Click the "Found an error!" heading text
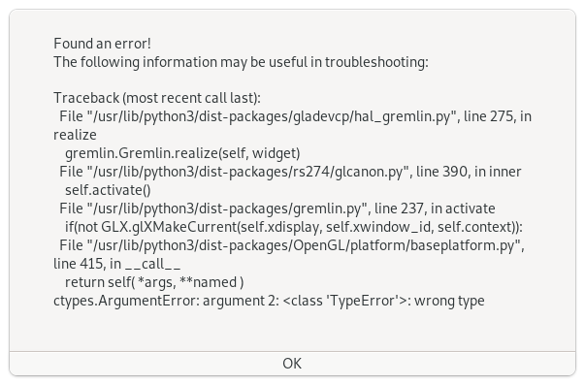This screenshot has width=585, height=385. (x=102, y=44)
